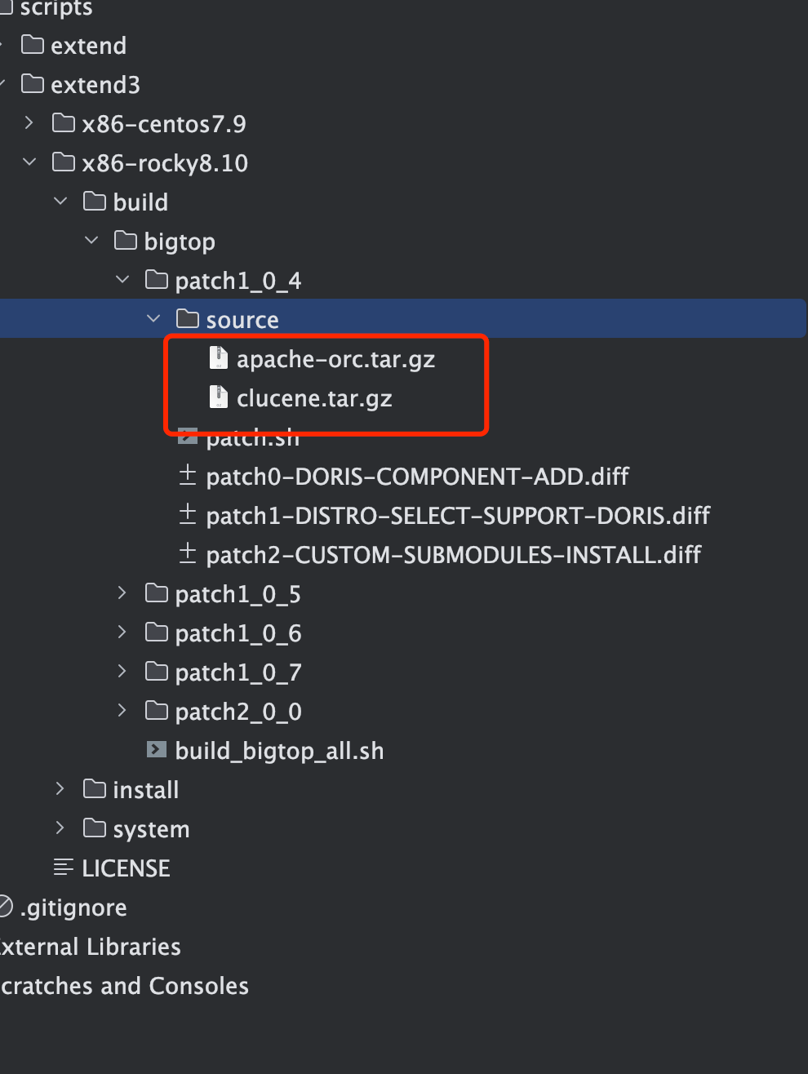
Task: Select Scratches and Consoles node
Action: pyautogui.click(x=124, y=986)
